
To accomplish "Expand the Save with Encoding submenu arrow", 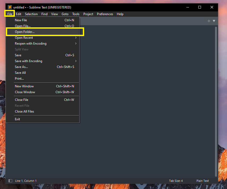I will coord(76,61).
